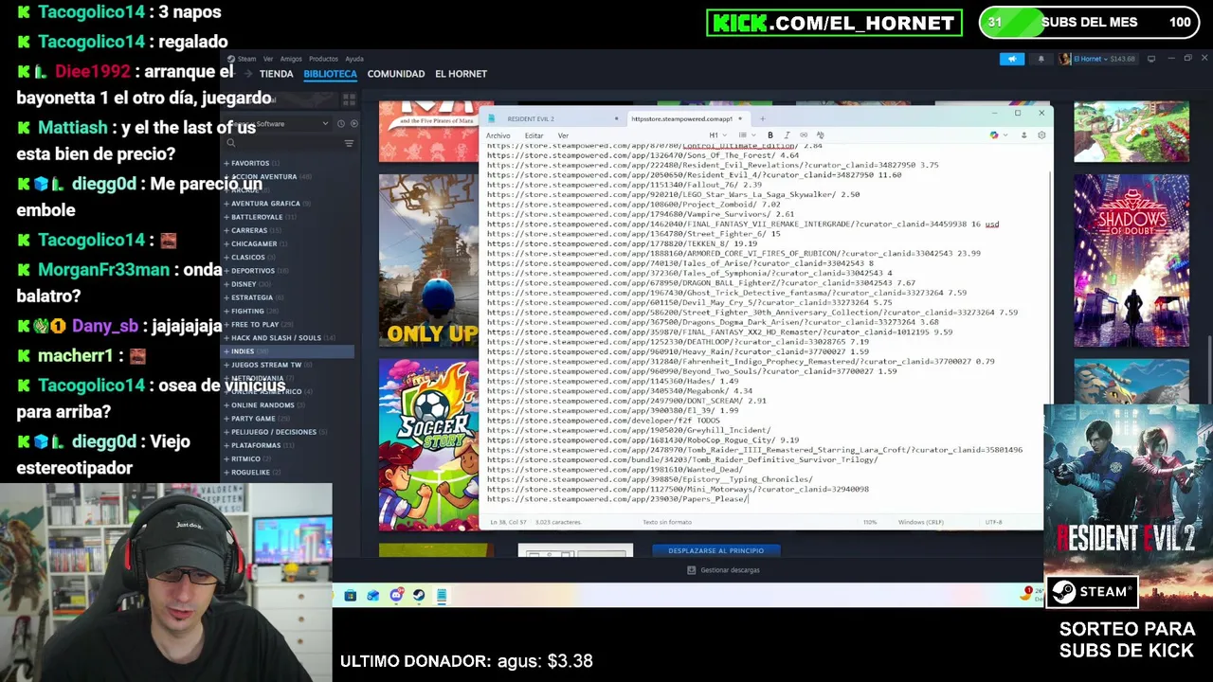
Task: Open Notepad from taskbar
Action: click(x=442, y=596)
